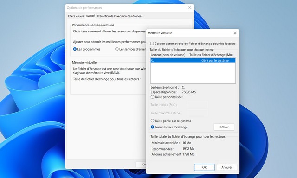Click the 'Lecteur [nom de volume]' column header
The width and height of the screenshot is (297, 178).
[168, 55]
